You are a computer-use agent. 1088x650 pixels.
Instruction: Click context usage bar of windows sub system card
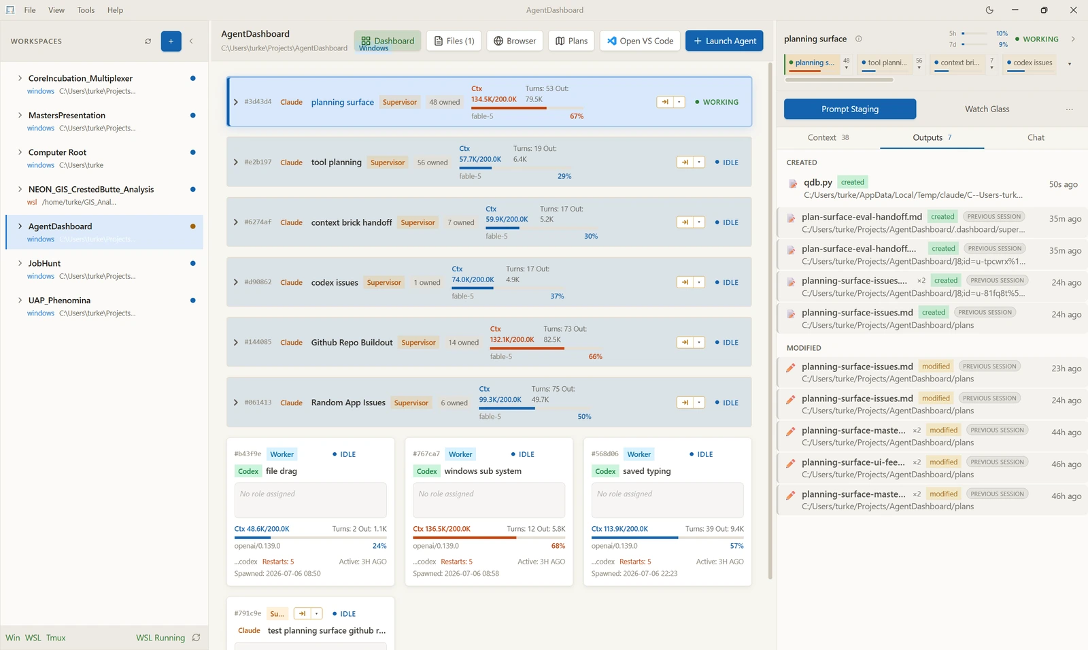(x=489, y=538)
